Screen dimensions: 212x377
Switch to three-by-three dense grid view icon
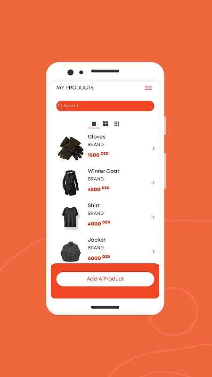click(117, 124)
